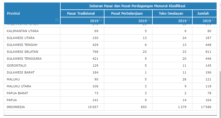This screenshot has height=118, width=221.
Task: Select KALIMANTAN UTARA row name
Action: (23, 31)
